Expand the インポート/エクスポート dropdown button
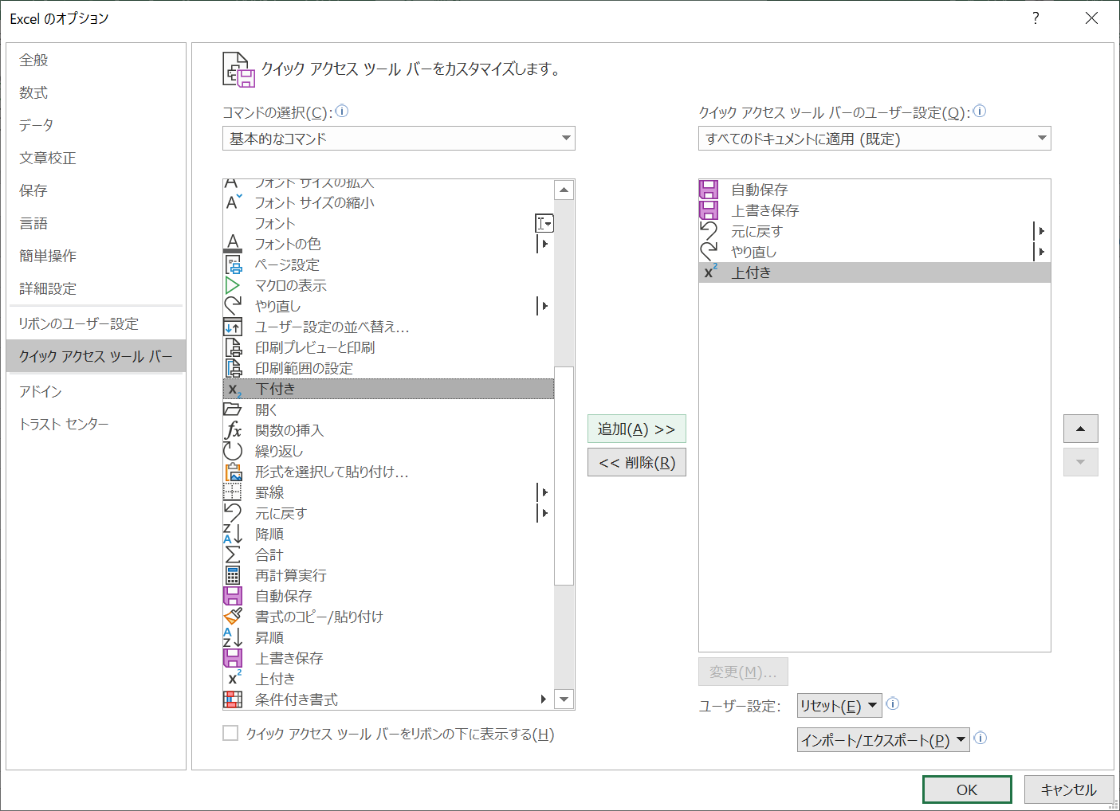1120x811 pixels. coord(882,740)
